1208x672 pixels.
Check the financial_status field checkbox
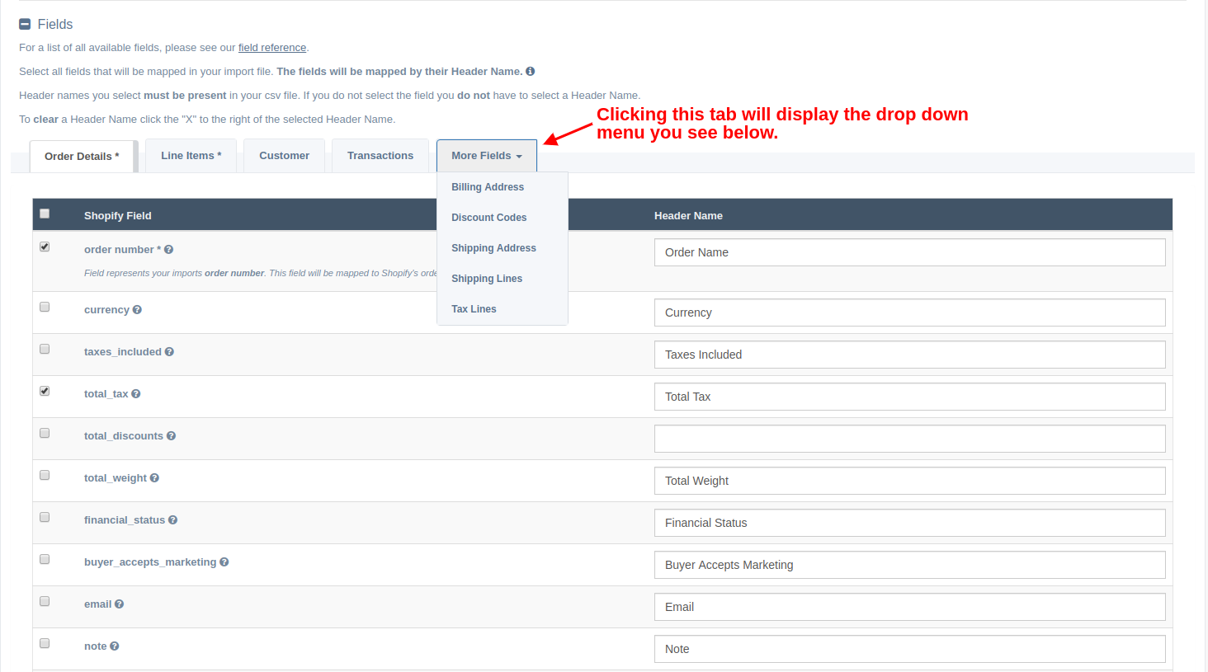[45, 517]
